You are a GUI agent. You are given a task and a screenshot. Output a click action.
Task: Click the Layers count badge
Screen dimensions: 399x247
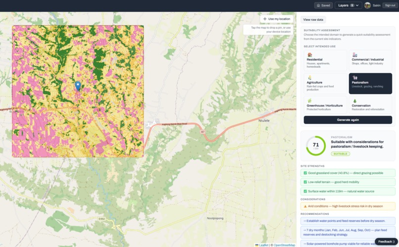pos(352,5)
